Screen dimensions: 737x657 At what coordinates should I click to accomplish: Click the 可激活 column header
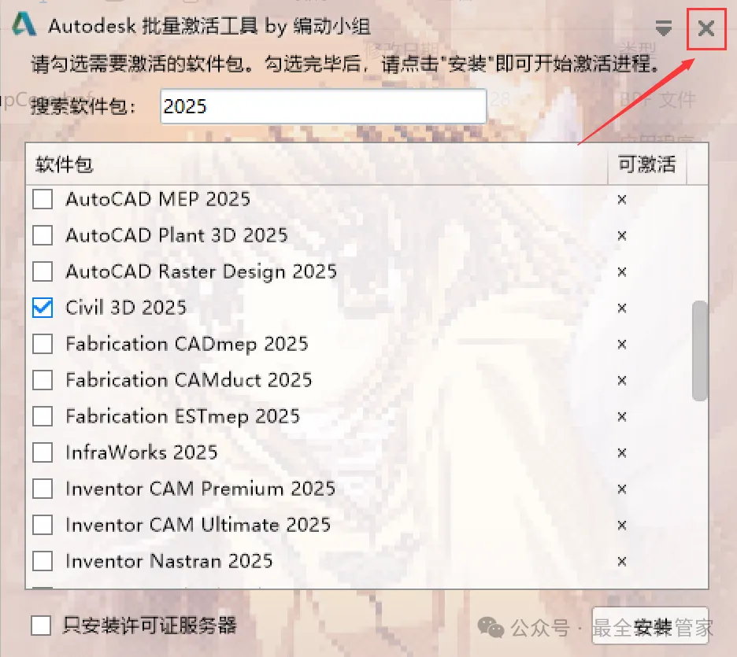point(647,164)
